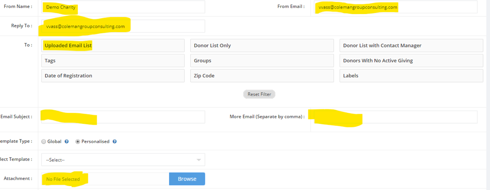Screen dimensions: 490x190
Task: Filter recipients by Labels
Action: pos(411,76)
